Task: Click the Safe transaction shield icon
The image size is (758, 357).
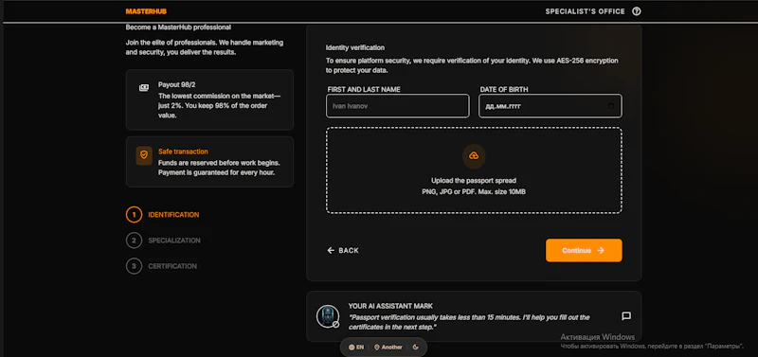Action: 144,155
